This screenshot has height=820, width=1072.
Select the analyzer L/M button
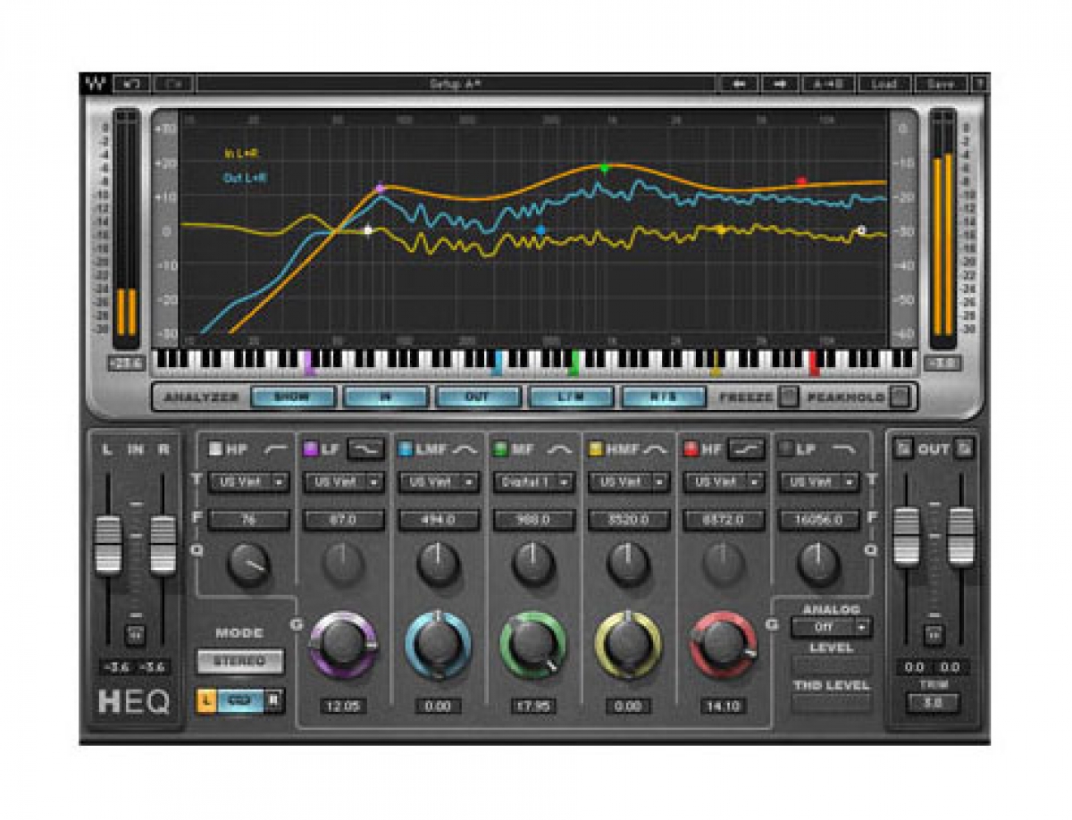point(572,397)
